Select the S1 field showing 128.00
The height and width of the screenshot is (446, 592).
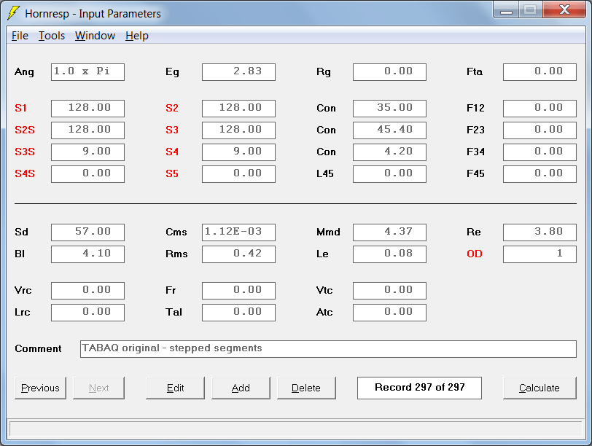[x=87, y=109]
